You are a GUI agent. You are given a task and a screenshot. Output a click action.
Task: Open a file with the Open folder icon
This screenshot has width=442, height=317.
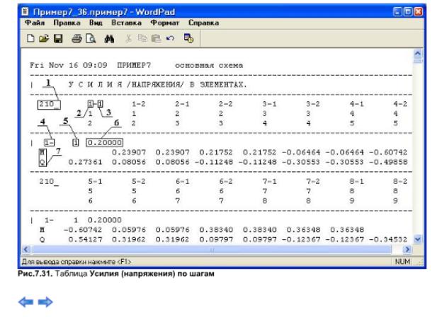pyautogui.click(x=44, y=38)
